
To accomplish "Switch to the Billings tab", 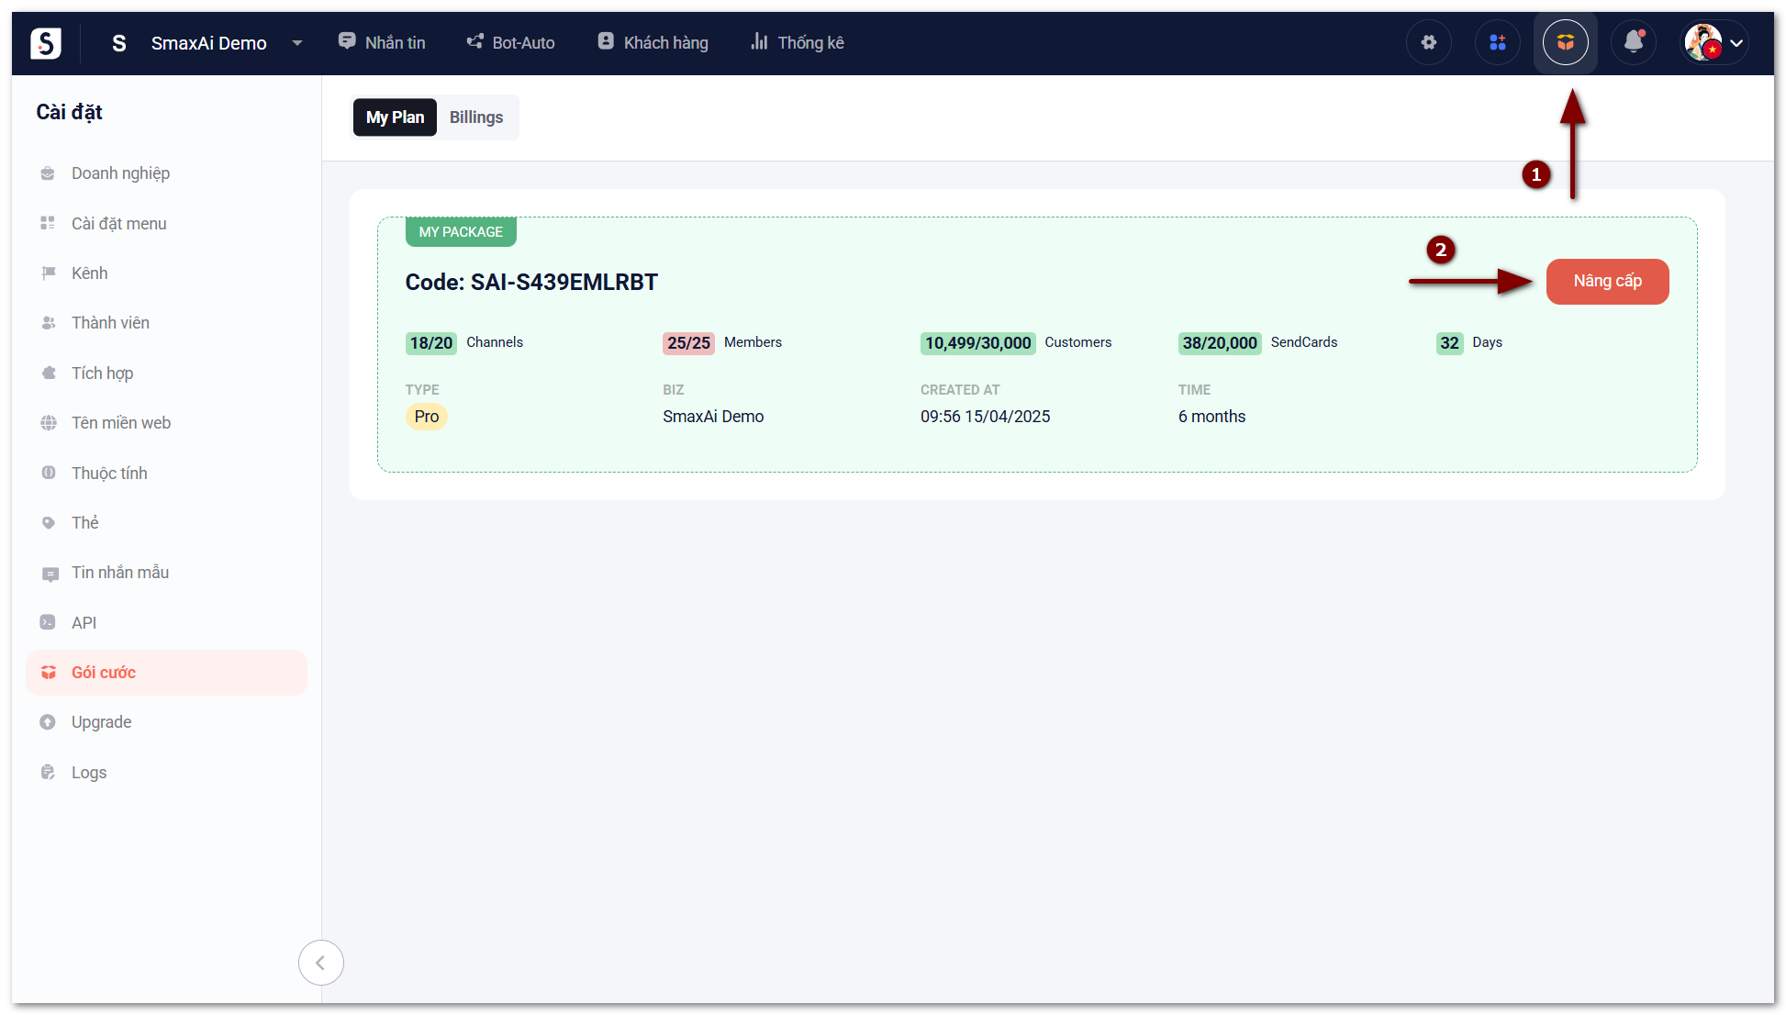I will click(x=475, y=117).
